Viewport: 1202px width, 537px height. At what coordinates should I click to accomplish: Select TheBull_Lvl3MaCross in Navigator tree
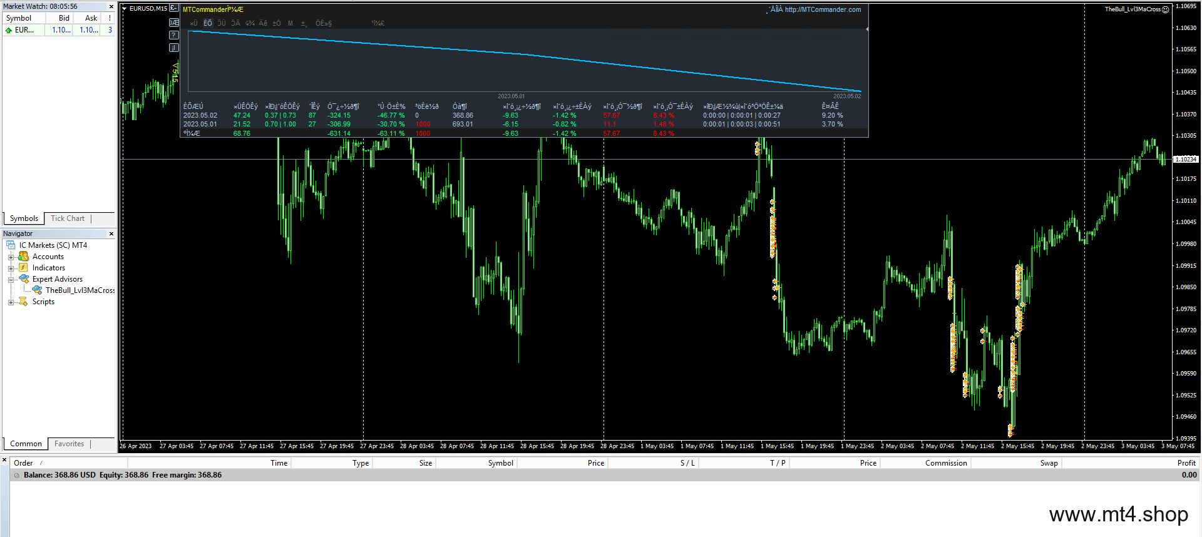click(80, 290)
